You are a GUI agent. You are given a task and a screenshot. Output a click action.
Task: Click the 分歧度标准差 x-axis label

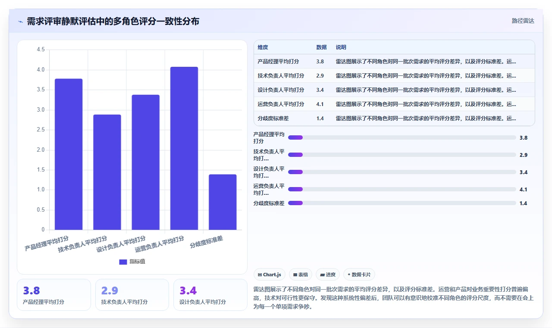point(207,242)
